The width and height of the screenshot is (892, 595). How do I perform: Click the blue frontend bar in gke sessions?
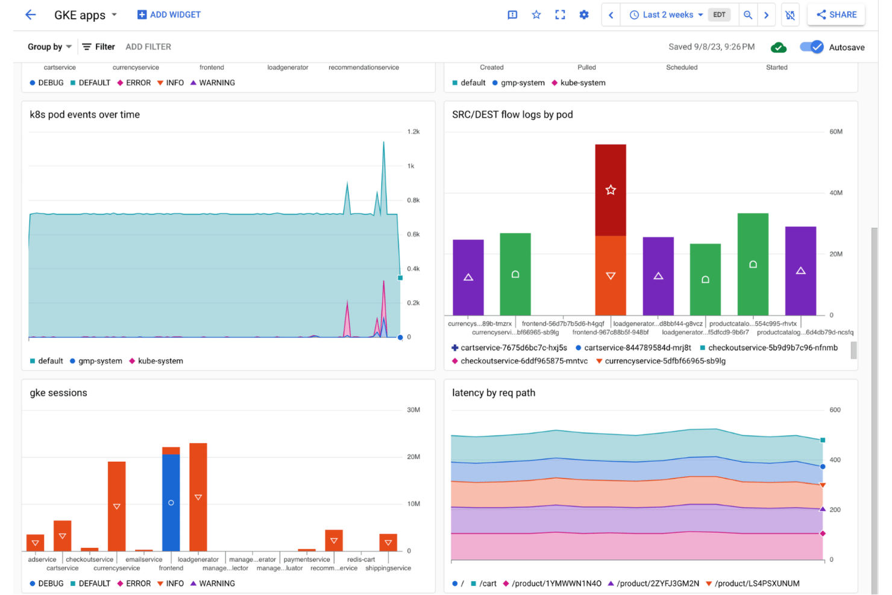coord(171,502)
